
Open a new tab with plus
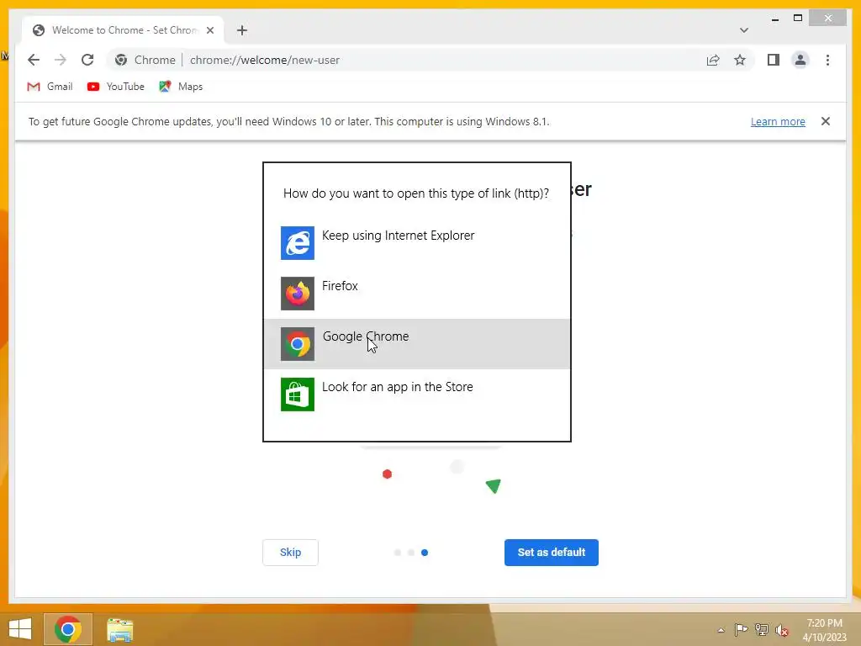pyautogui.click(x=241, y=30)
